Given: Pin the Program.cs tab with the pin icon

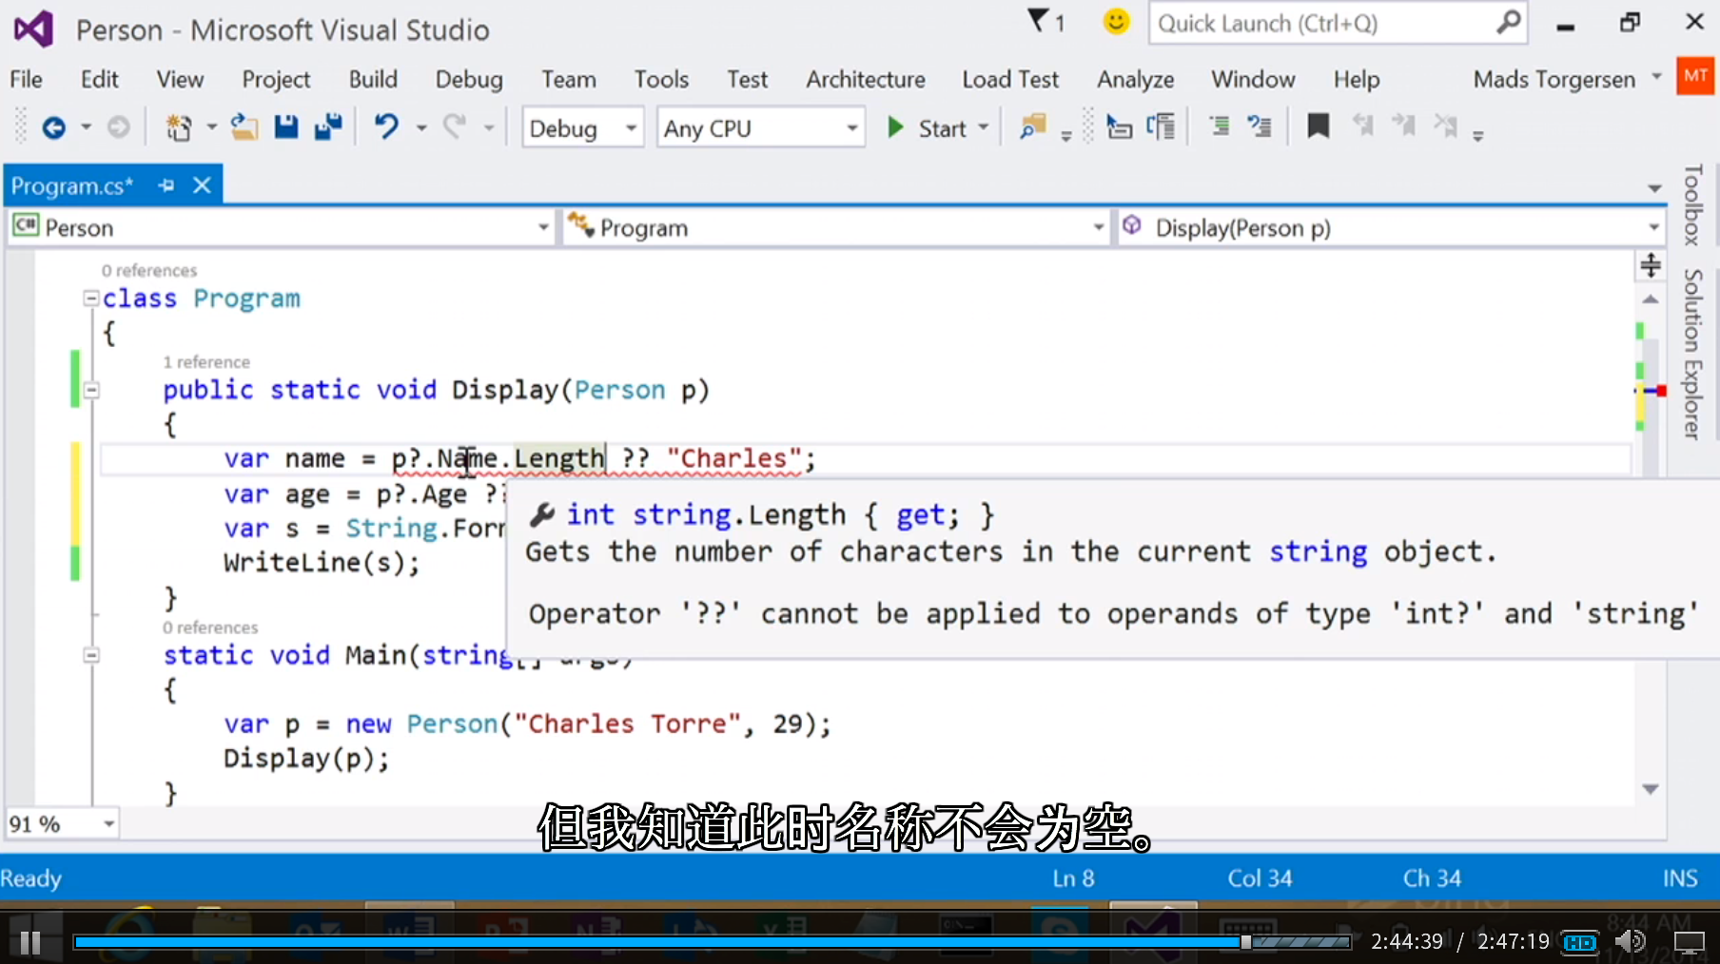Looking at the screenshot, I should [x=166, y=185].
